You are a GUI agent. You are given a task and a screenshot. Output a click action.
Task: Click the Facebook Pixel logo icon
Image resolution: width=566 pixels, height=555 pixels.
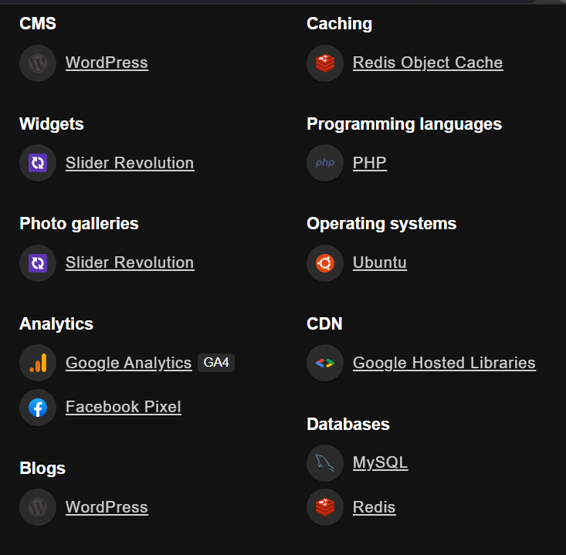tap(38, 408)
